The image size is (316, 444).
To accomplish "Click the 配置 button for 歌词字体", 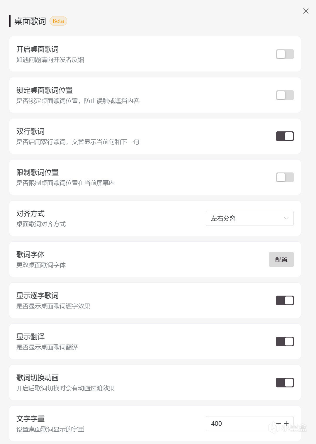I will tap(281, 260).
